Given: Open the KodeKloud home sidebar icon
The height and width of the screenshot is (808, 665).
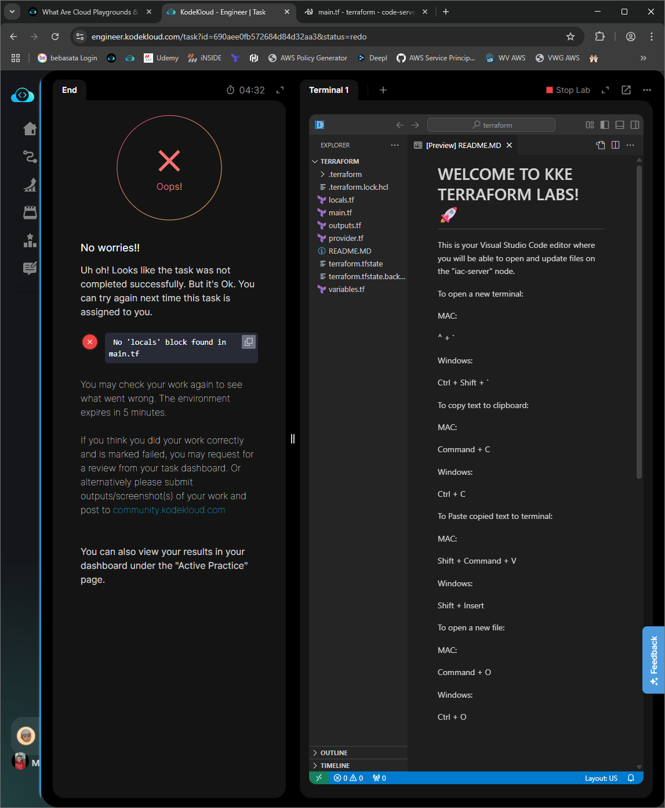Looking at the screenshot, I should click(30, 129).
